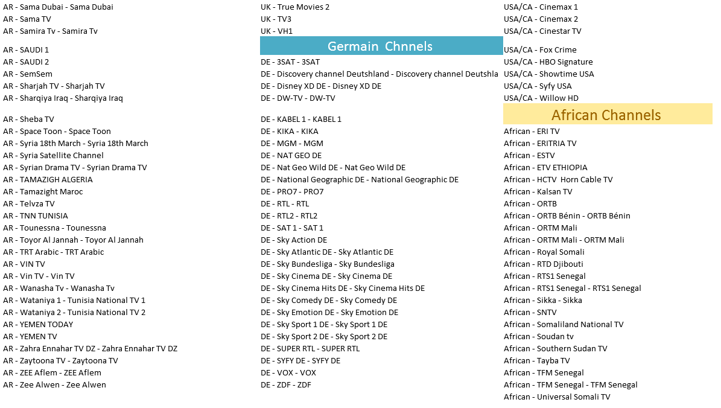Click 'African - Universal Somali TV'
Image resolution: width=721 pixels, height=408 pixels.
click(x=557, y=397)
